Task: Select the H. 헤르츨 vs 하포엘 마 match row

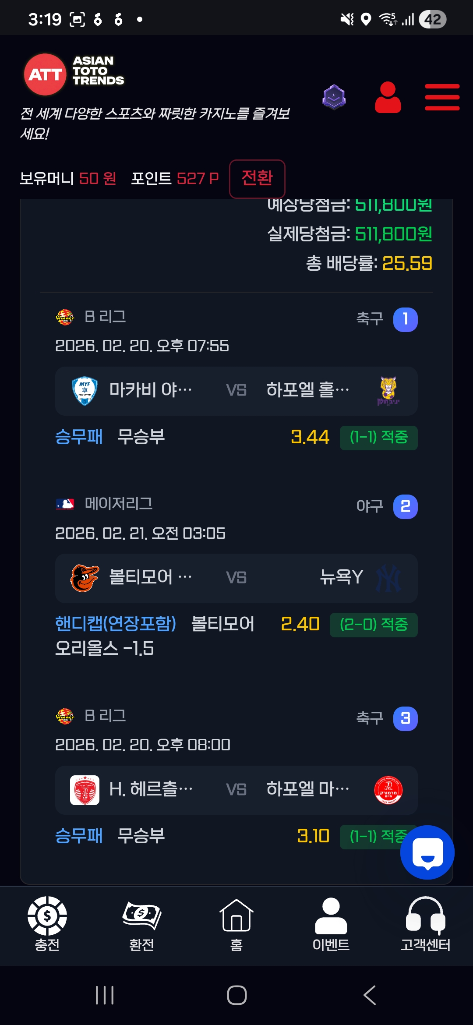Action: (x=236, y=790)
